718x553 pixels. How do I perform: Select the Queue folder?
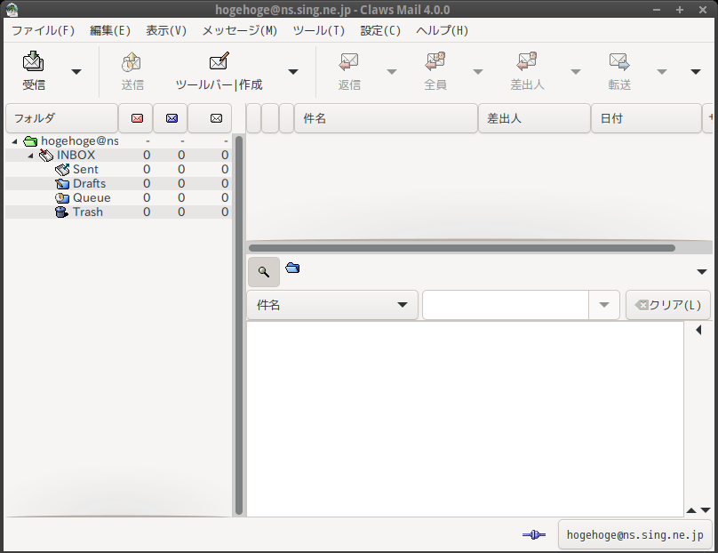pos(118,197)
